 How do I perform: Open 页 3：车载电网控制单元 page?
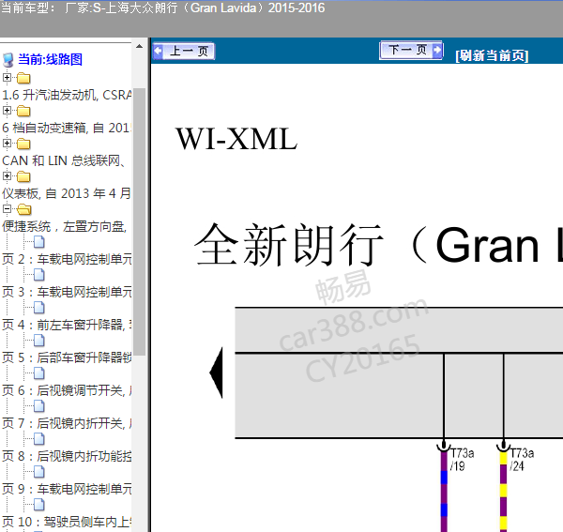click(67, 292)
